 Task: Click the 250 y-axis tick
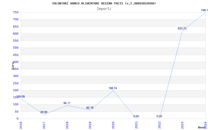click(16, 83)
